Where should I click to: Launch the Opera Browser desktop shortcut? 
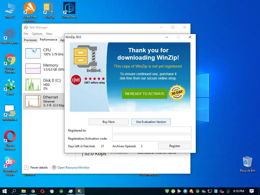(10, 140)
